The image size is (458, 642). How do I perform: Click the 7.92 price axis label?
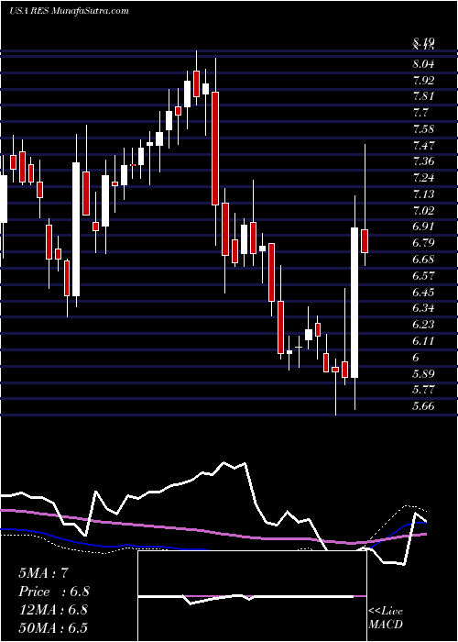click(x=424, y=80)
